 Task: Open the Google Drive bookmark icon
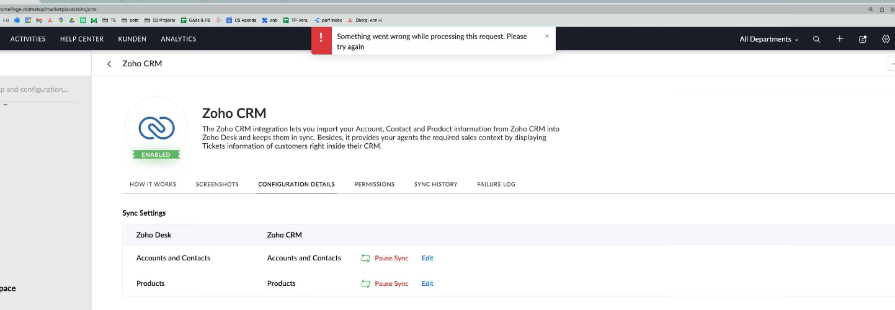[71, 20]
